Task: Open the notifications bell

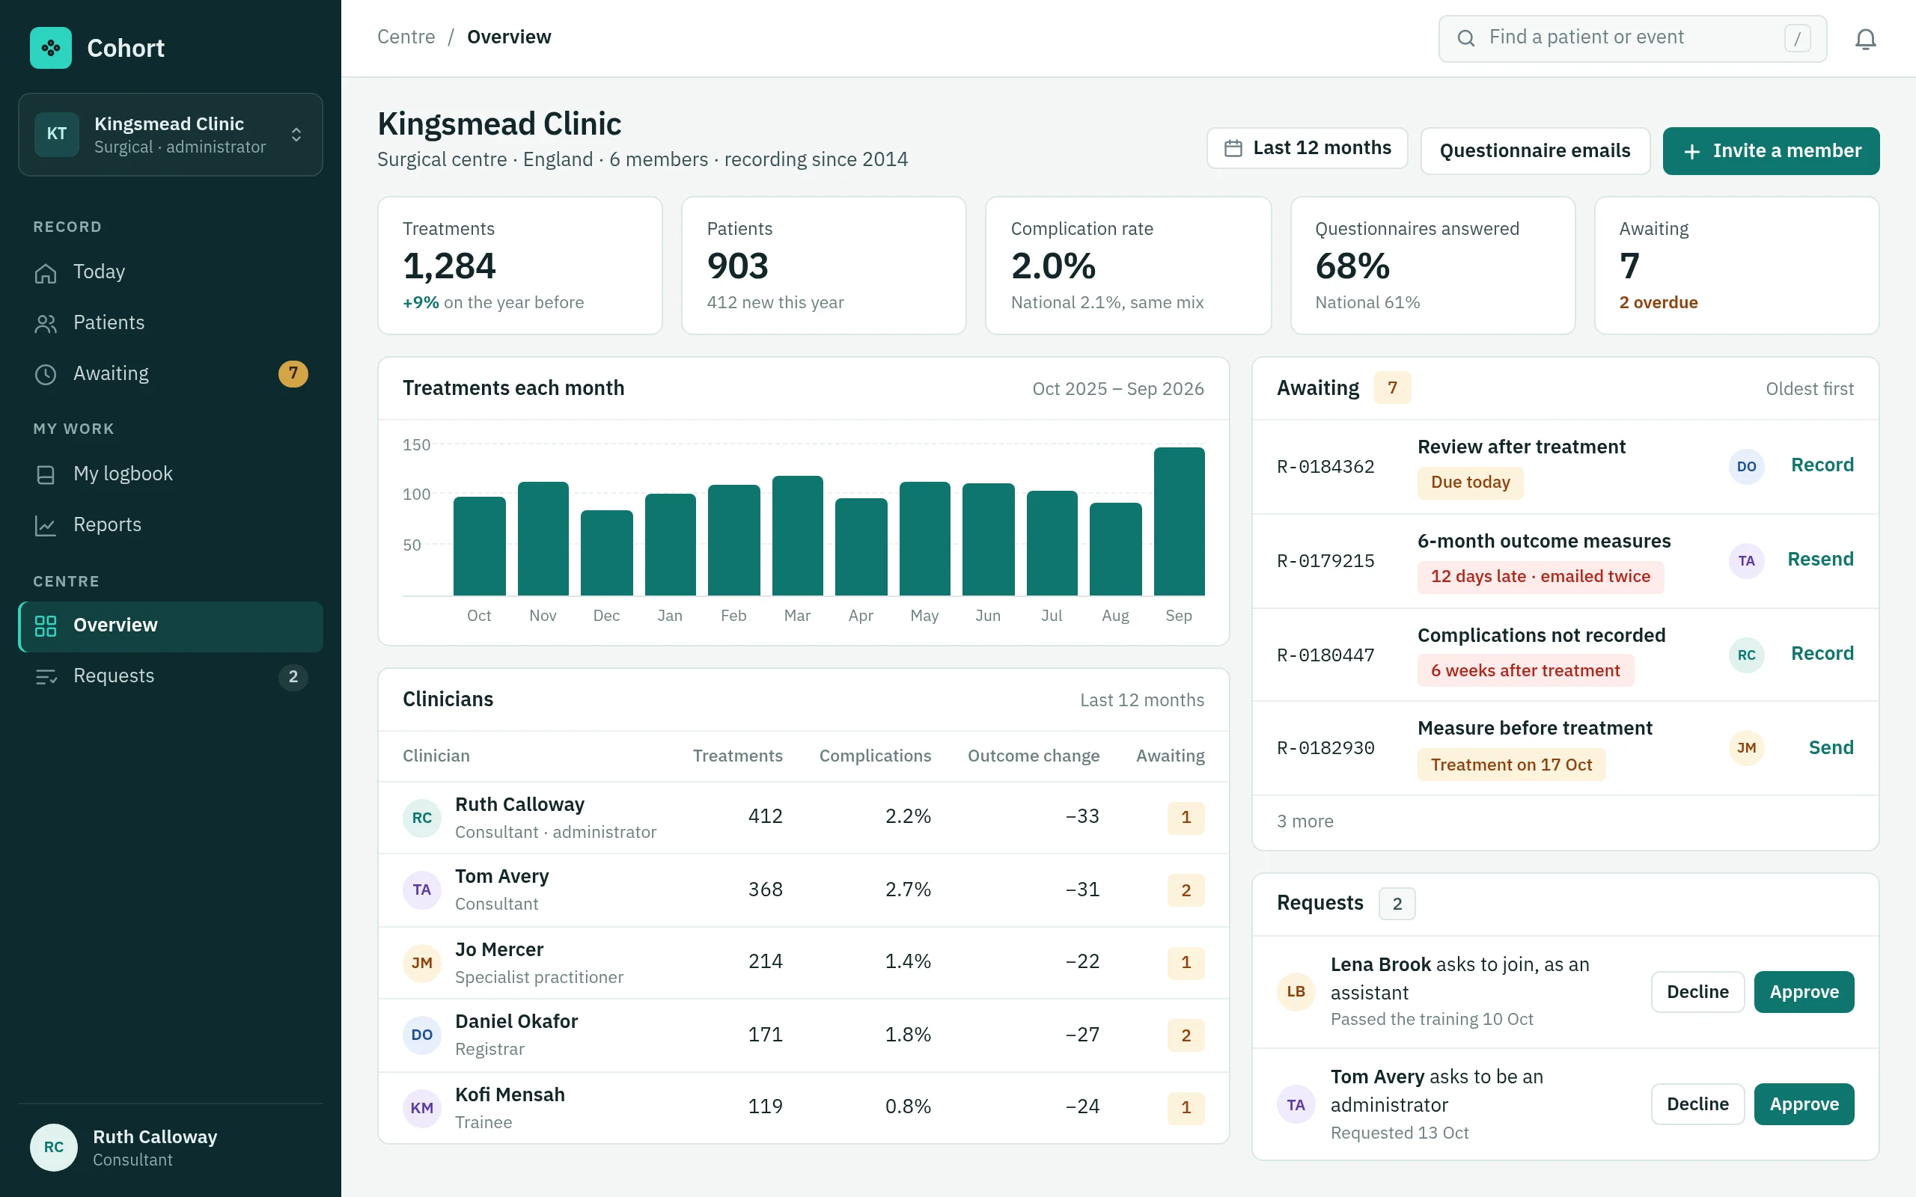Action: (1865, 38)
